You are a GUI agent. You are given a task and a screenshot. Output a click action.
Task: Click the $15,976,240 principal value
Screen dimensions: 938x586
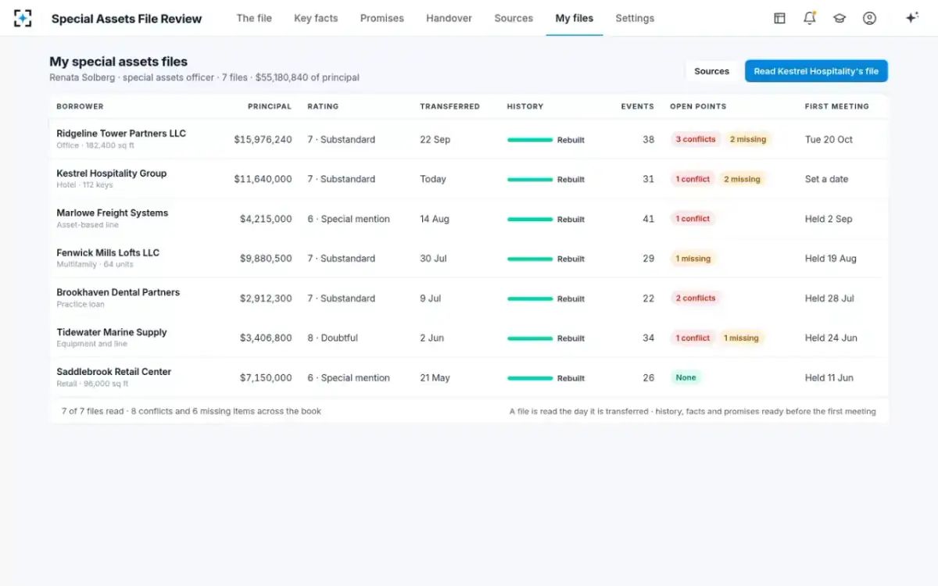(x=263, y=140)
